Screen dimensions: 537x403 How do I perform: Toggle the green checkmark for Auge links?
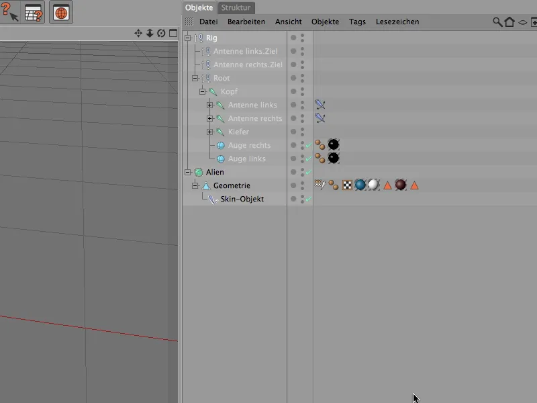[309, 159]
